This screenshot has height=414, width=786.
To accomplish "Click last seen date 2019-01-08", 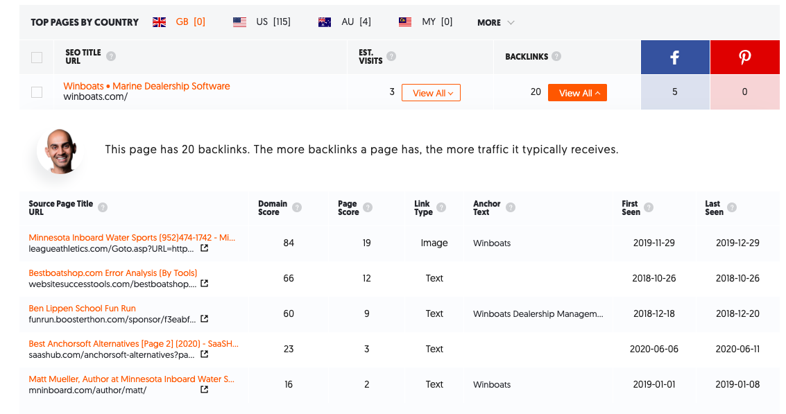I will click(x=737, y=384).
